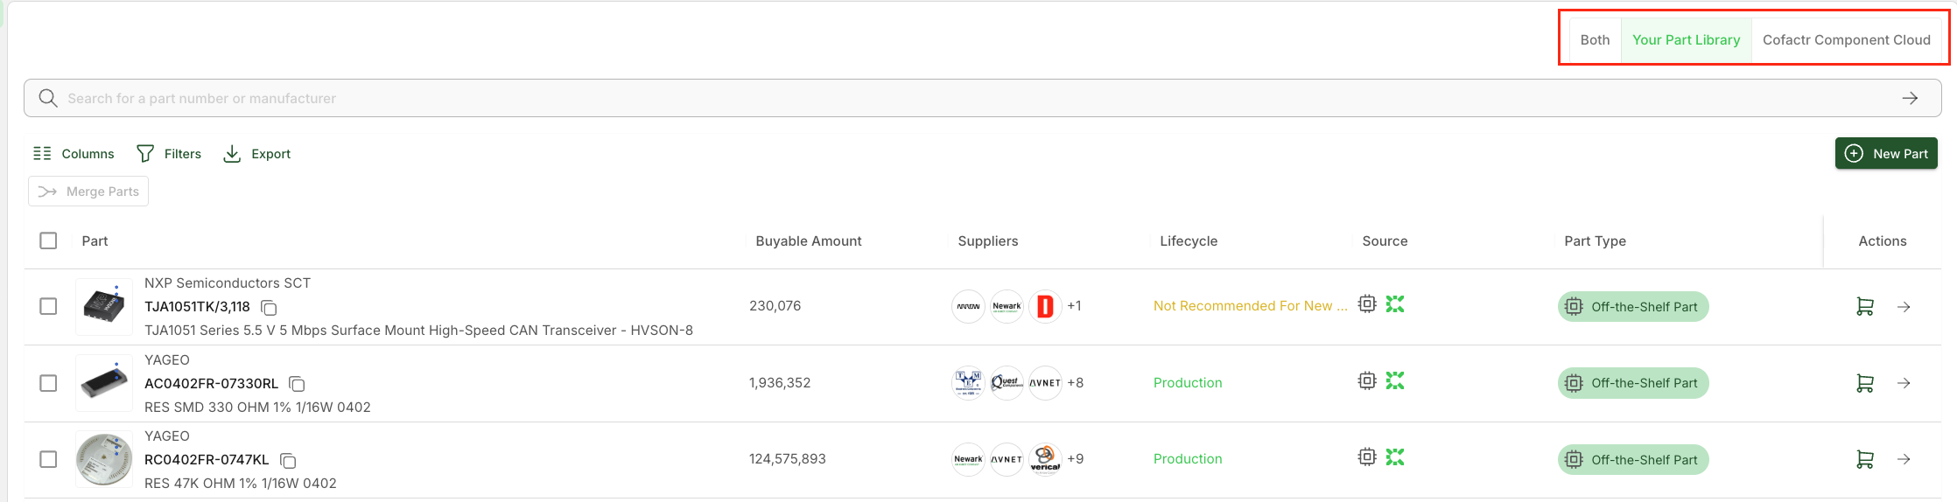Screen dimensions: 1957x502
Task: Click chip source icon in TJA1051TK row
Action: pos(1367,303)
